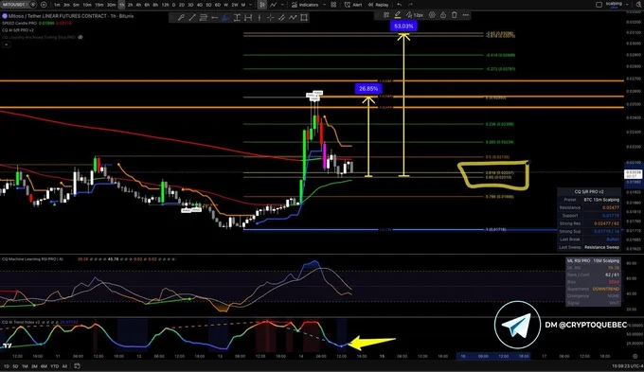
Task: Select the zigzag path tool
Action: 293,18
